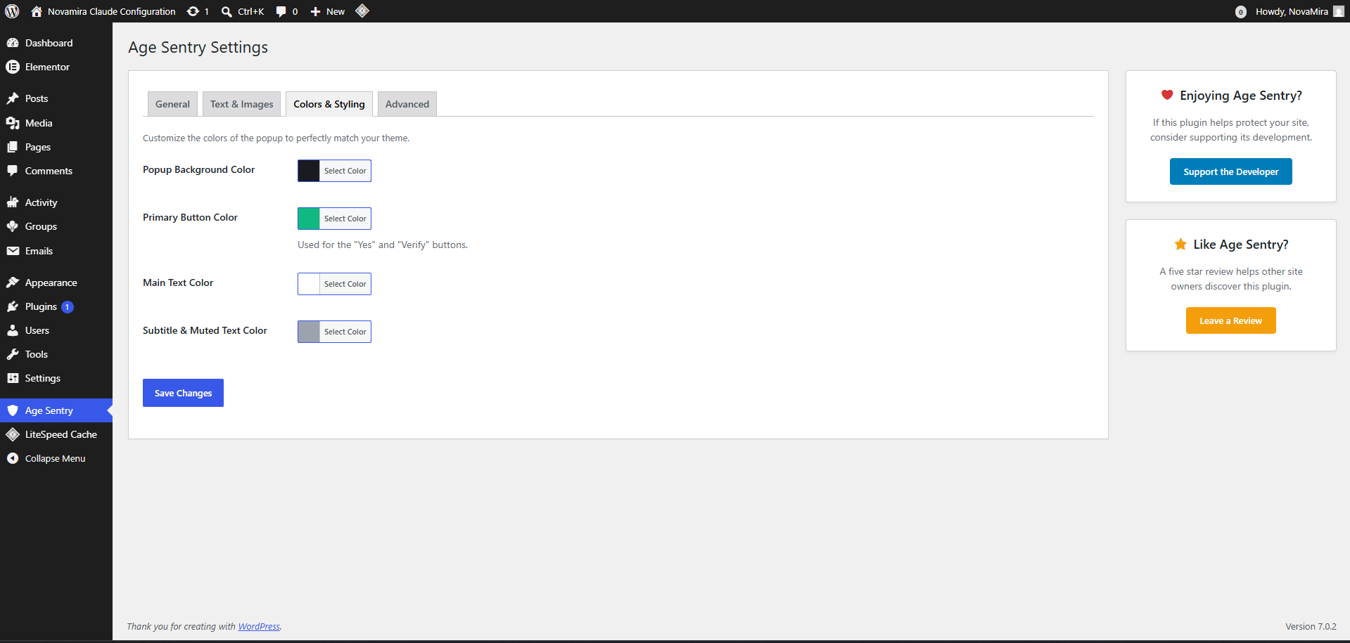Follow the WordPress footer link
The height and width of the screenshot is (643, 1350).
click(x=259, y=626)
